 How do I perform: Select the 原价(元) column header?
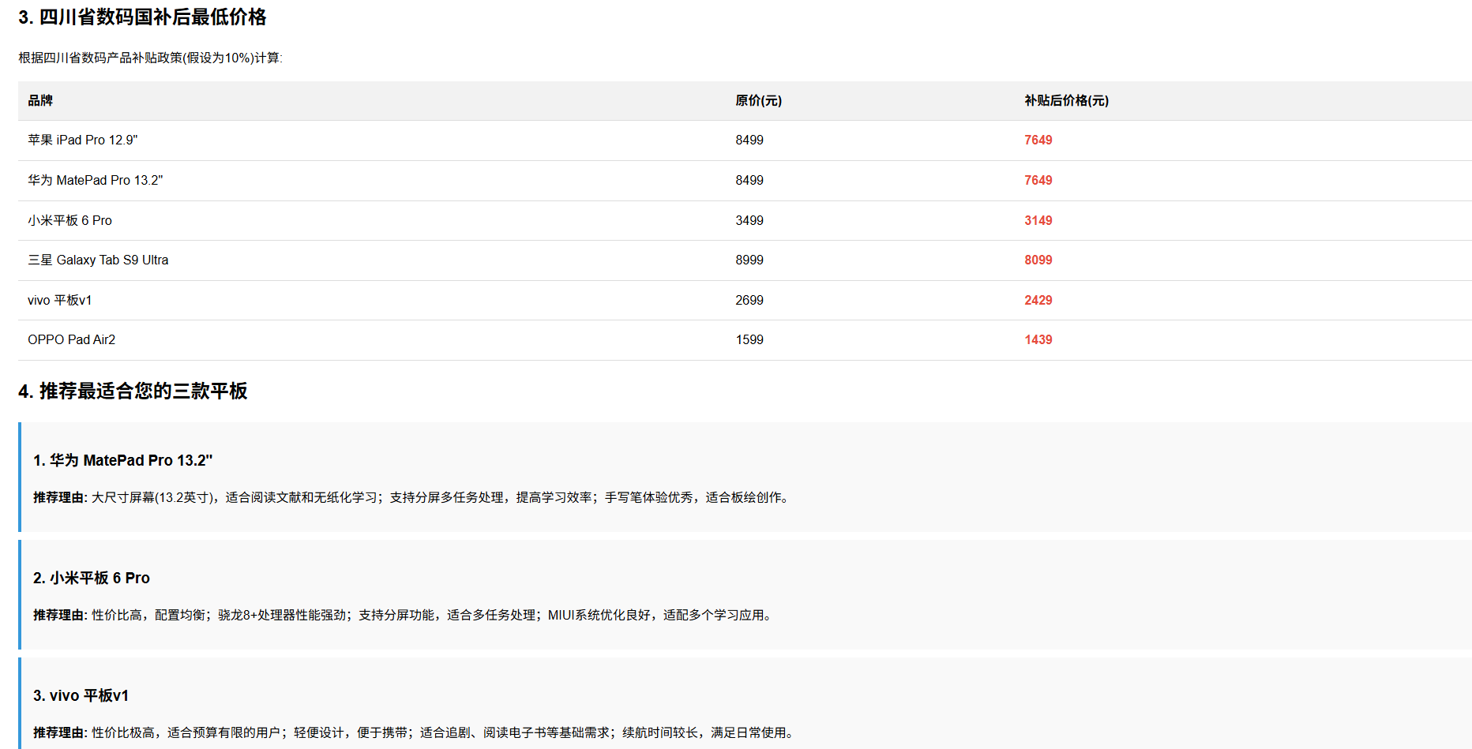point(758,100)
